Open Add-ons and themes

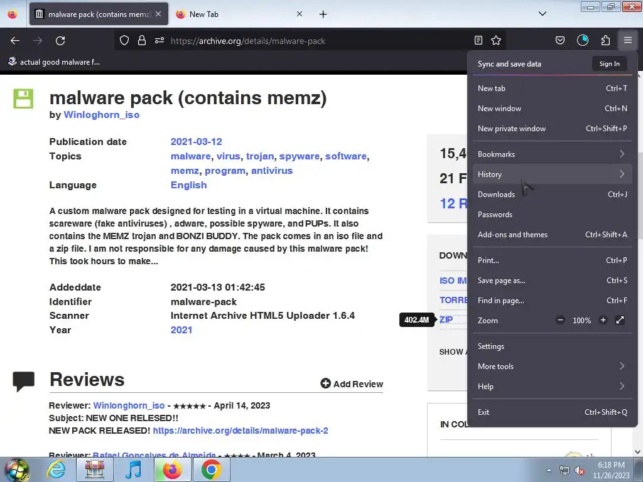tap(552, 235)
